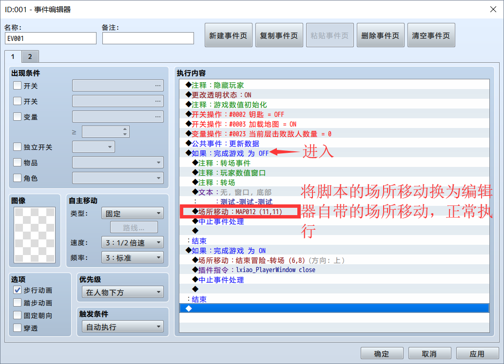The height and width of the screenshot is (364, 504).
Task: Select event page tab 1
Action: pyautogui.click(x=13, y=56)
